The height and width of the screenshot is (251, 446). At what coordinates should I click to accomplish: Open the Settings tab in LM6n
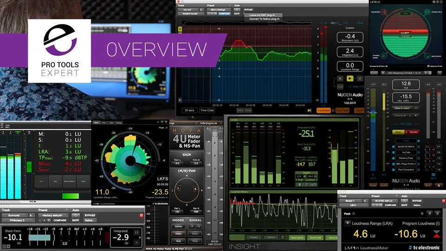[x=119, y=123]
